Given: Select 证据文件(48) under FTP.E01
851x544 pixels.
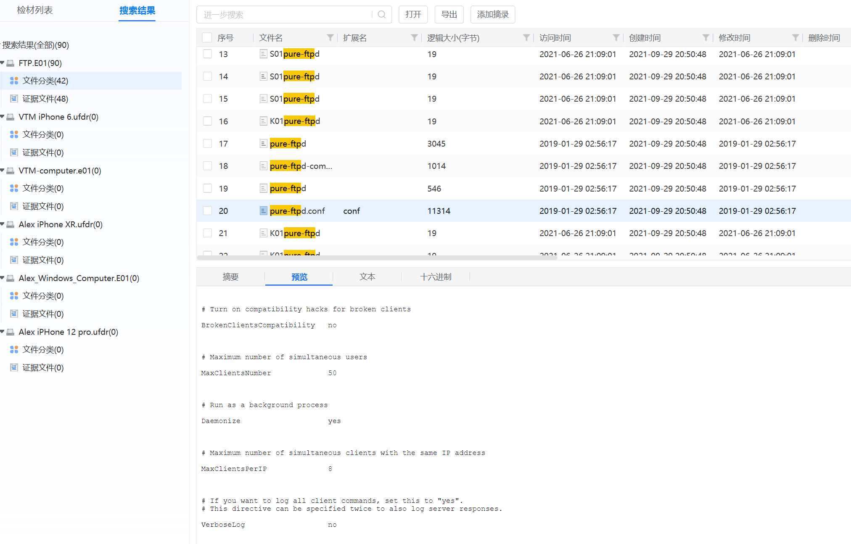Looking at the screenshot, I should coord(45,99).
